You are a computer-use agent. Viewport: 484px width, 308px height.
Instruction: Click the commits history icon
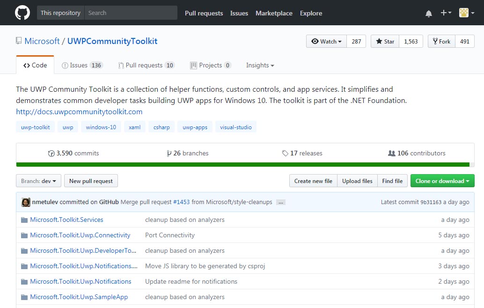[51, 154]
